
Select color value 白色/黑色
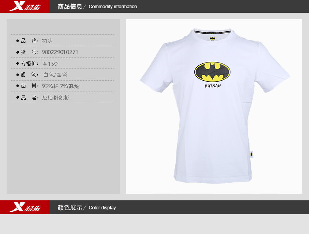click(56, 75)
